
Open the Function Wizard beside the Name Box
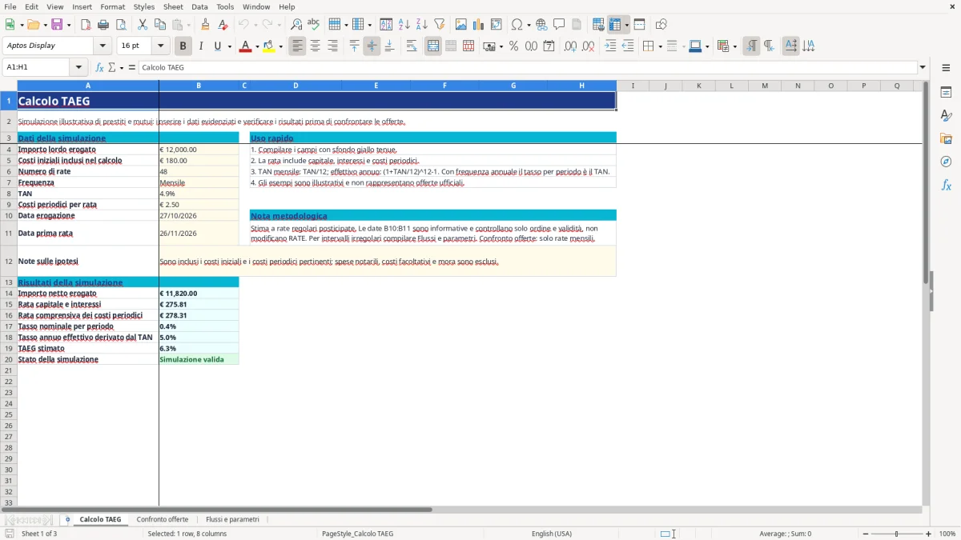pyautogui.click(x=100, y=68)
